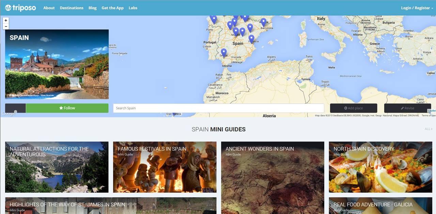The image size is (436, 214).
Task: Toggle Follow for Spain
Action: 67,108
